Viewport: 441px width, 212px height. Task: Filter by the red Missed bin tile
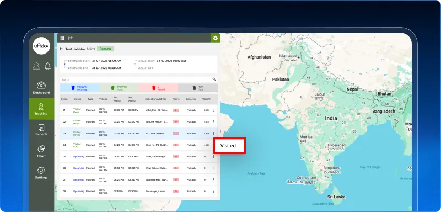(158, 88)
